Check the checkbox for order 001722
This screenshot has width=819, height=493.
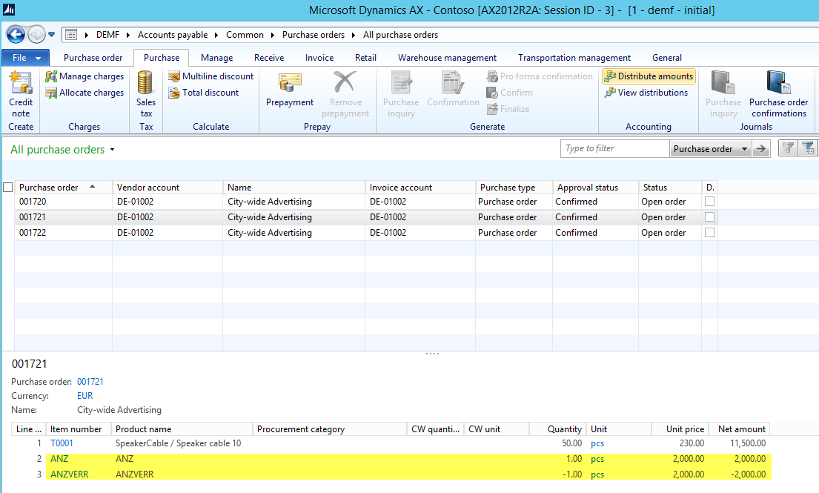(x=709, y=233)
